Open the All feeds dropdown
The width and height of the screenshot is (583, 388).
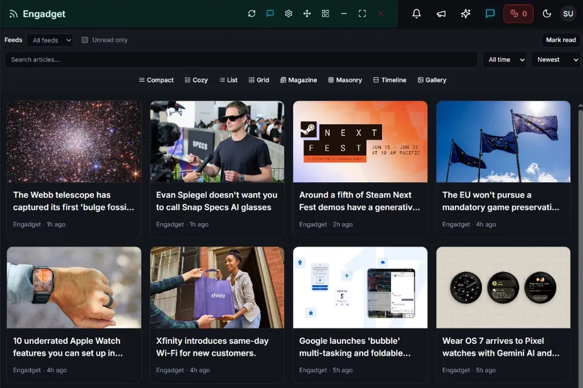click(x=50, y=40)
